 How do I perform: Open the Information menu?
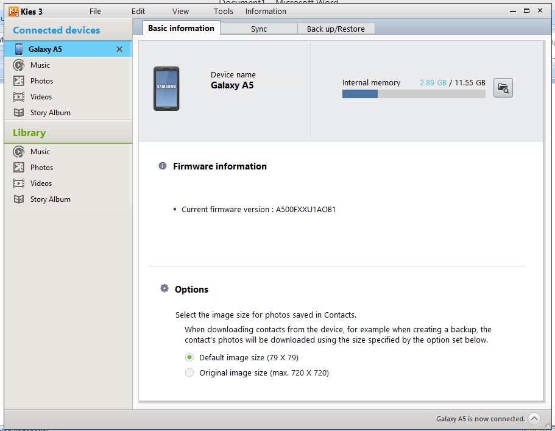266,11
